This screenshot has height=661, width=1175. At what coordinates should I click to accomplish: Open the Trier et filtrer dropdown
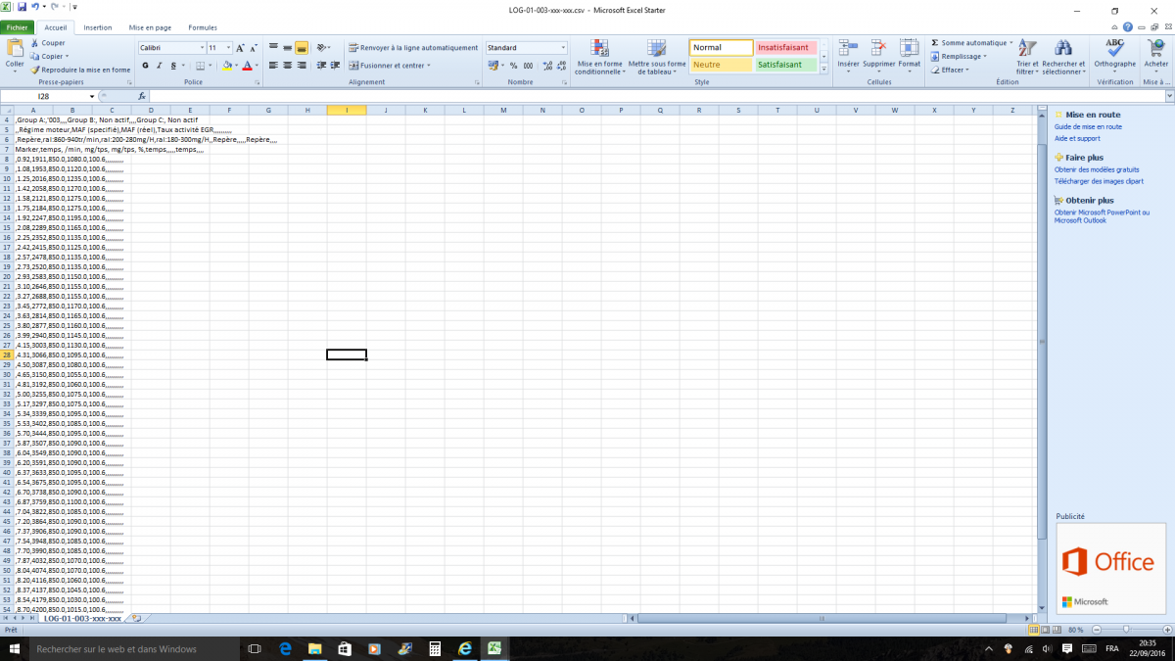point(1027,56)
